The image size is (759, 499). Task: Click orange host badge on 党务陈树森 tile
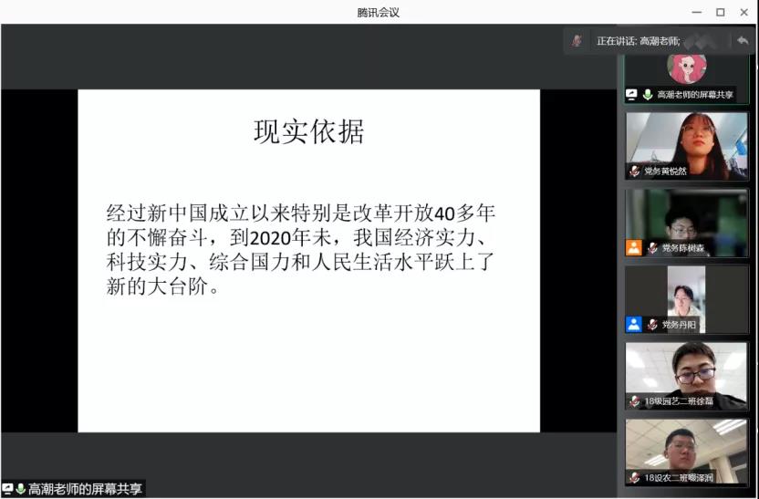(633, 247)
